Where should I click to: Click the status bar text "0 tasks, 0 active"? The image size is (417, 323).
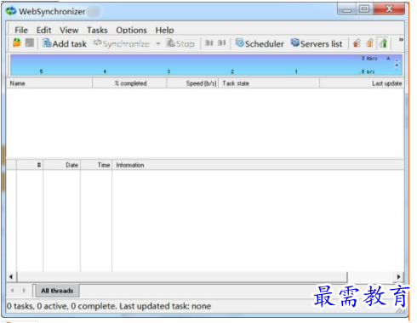[x=37, y=306]
